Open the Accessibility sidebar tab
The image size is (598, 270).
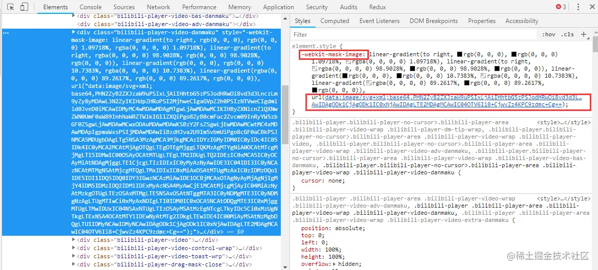tap(521, 21)
